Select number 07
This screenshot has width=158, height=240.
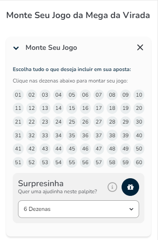(99, 95)
